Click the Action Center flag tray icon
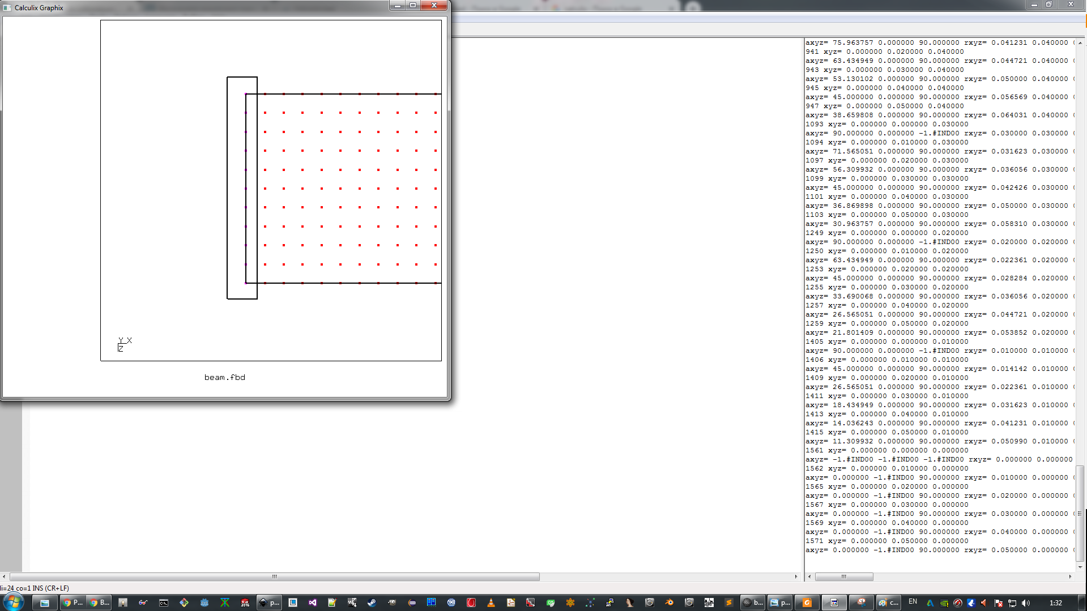 (999, 603)
